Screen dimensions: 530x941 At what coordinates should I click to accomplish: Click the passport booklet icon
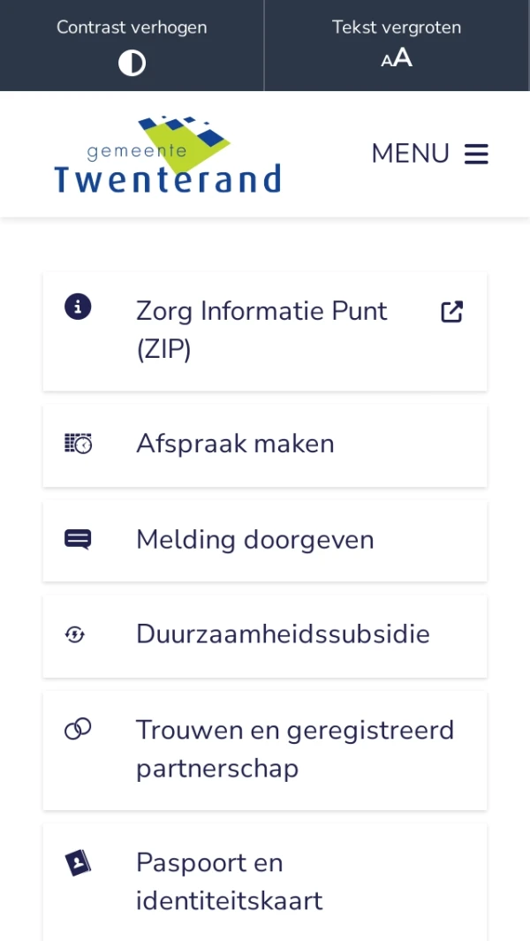(x=78, y=863)
